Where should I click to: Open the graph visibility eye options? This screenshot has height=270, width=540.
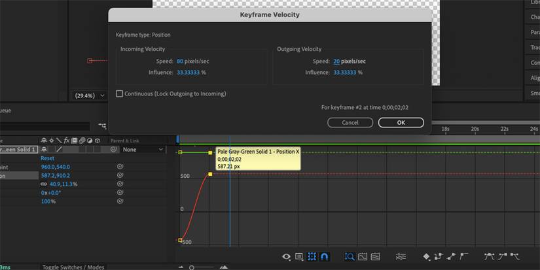[286, 256]
